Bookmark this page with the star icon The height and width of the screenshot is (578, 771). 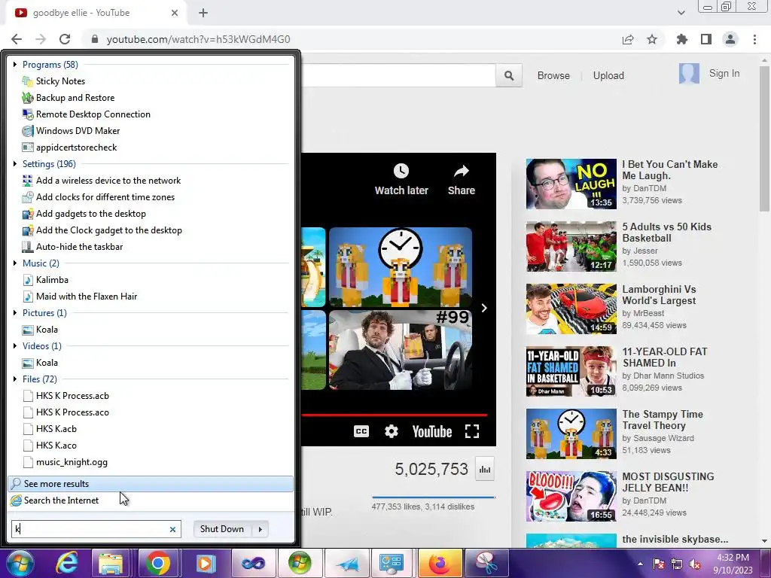pos(652,39)
